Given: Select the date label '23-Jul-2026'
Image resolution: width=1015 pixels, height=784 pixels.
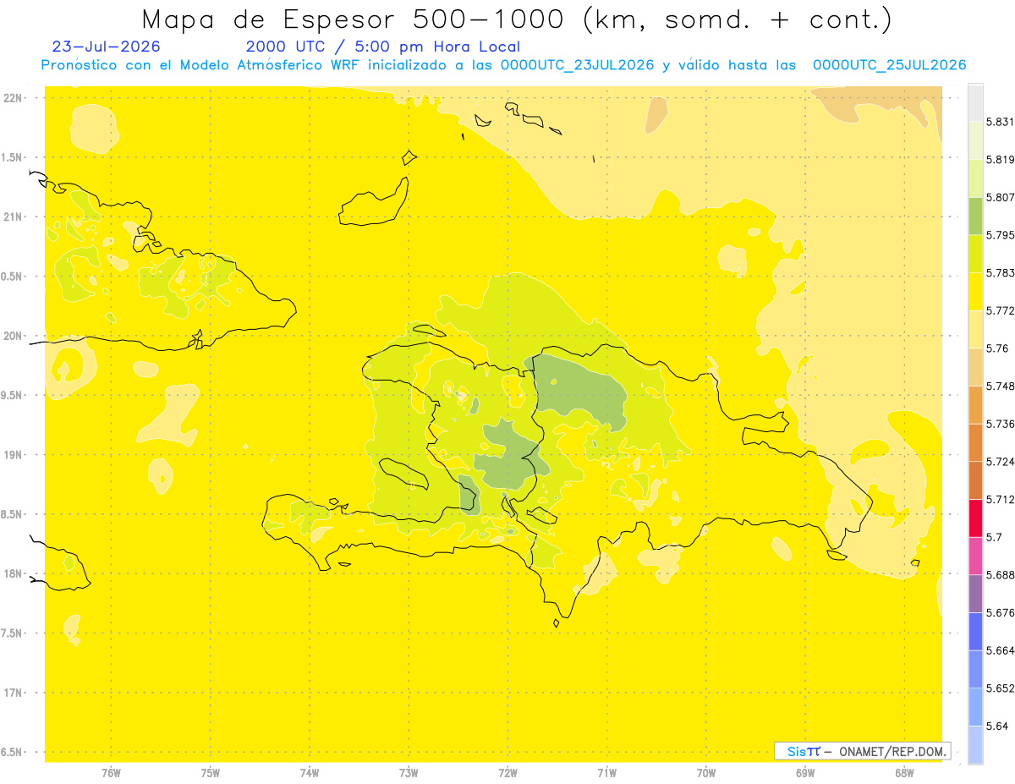Looking at the screenshot, I should (x=106, y=47).
